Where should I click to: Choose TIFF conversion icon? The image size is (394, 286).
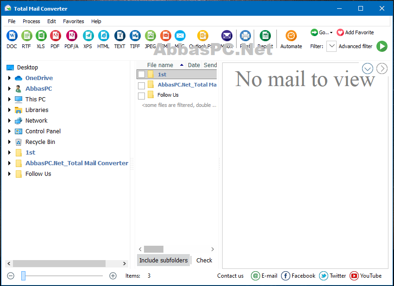[135, 36]
